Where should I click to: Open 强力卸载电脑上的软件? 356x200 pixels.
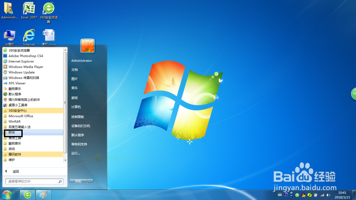[x=33, y=99]
